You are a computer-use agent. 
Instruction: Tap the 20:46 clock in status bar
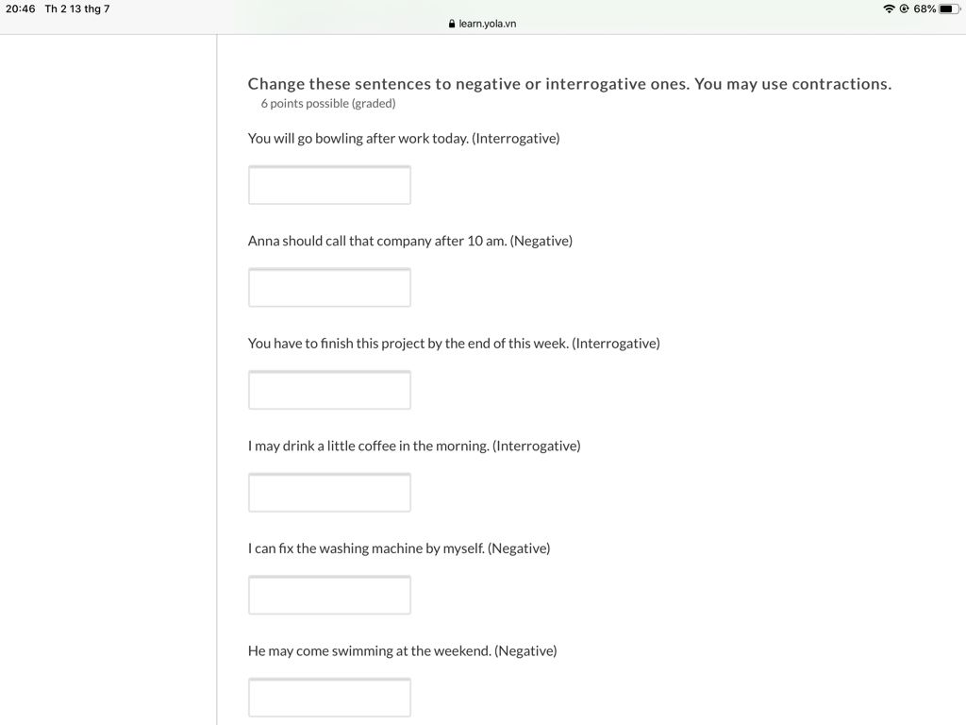[x=21, y=8]
